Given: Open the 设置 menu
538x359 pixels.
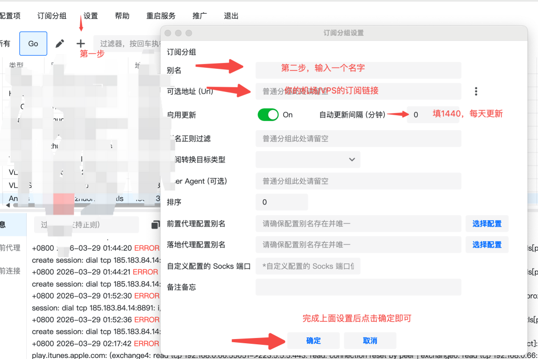Looking at the screenshot, I should pos(90,16).
